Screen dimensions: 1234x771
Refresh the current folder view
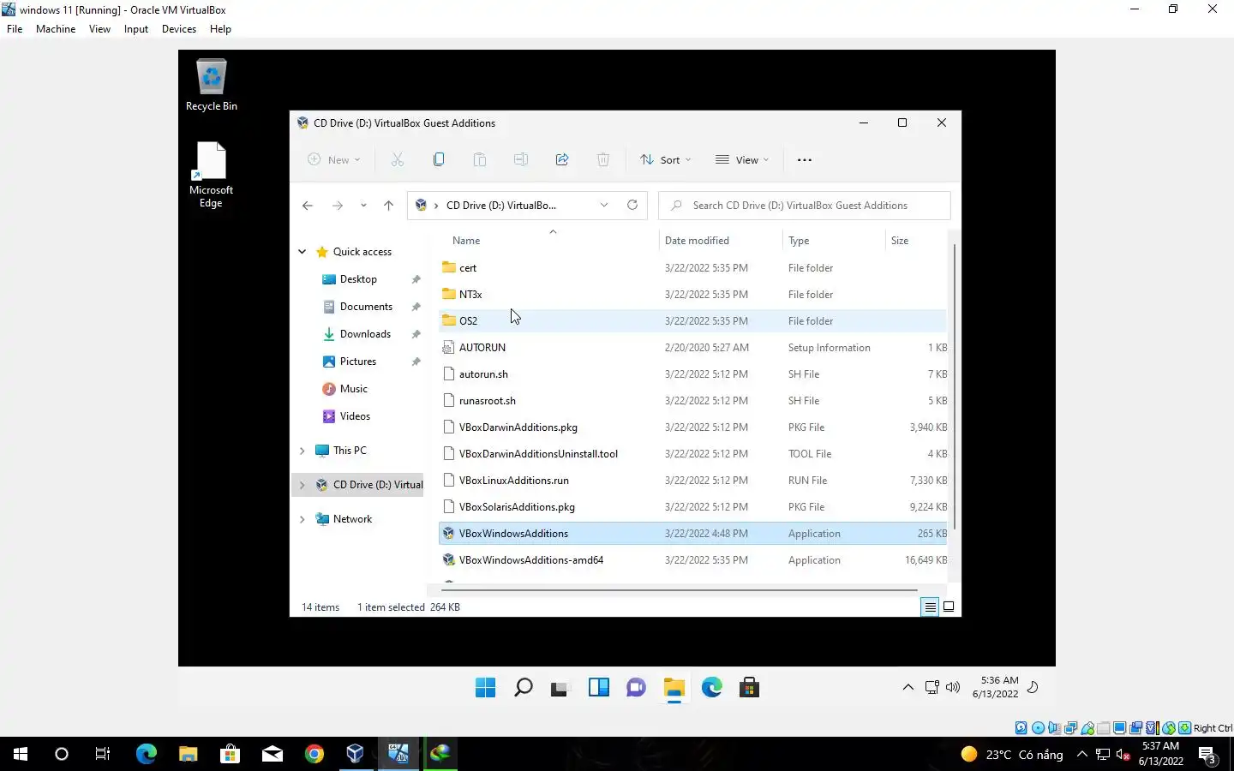point(632,205)
